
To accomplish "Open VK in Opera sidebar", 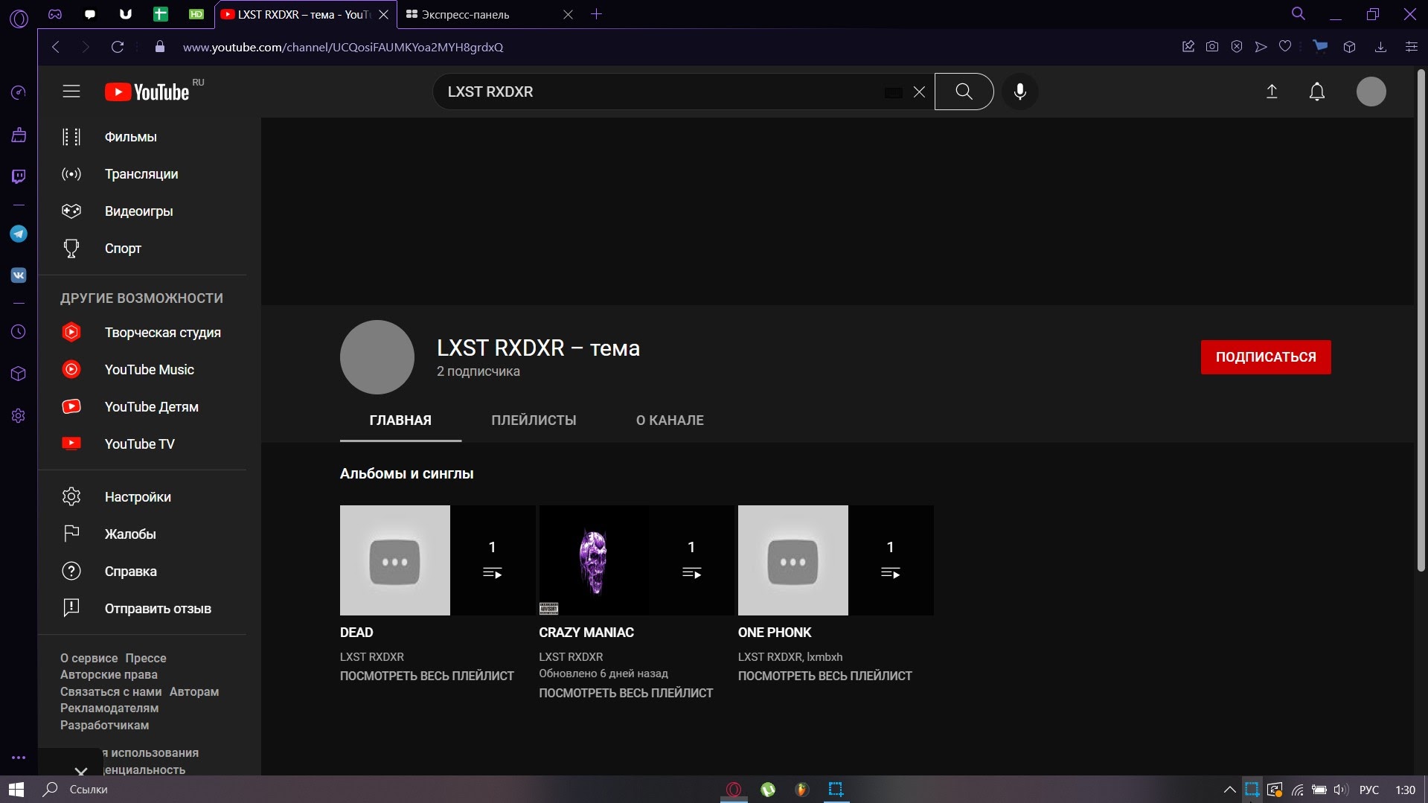I will [19, 275].
